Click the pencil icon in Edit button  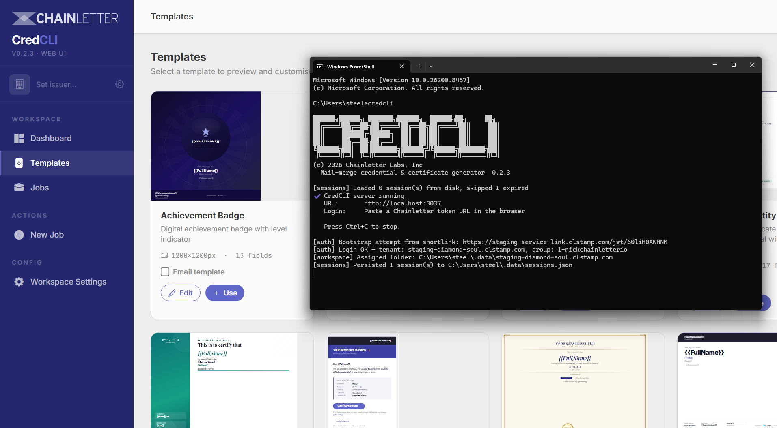(x=172, y=293)
